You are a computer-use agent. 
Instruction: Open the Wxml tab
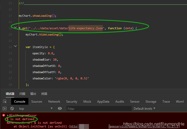(x=180, y=102)
